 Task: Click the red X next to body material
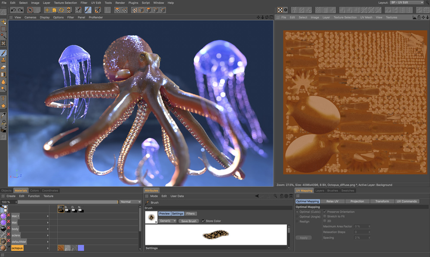[x=9, y=228]
